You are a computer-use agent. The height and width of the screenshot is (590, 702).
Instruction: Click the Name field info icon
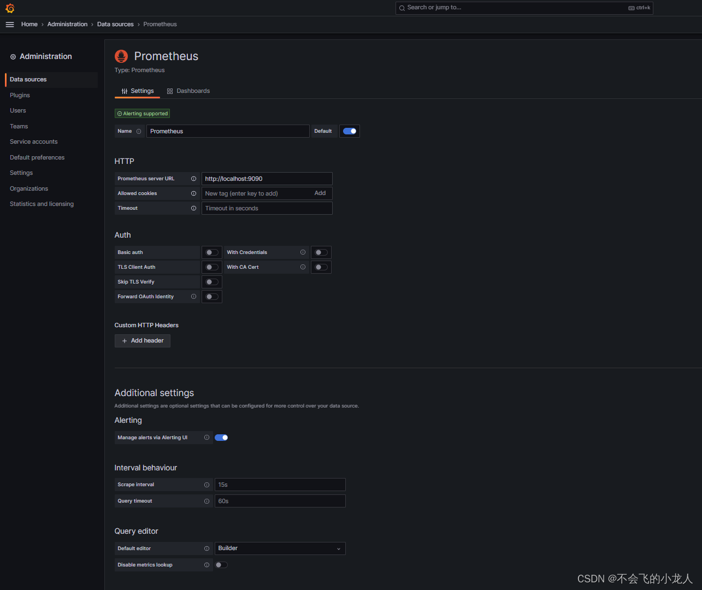coord(139,131)
